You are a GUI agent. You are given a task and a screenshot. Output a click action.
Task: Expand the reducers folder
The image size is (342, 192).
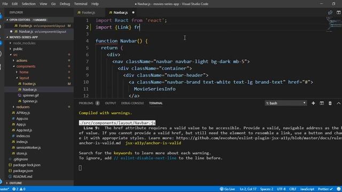pyautogui.click(x=22, y=107)
